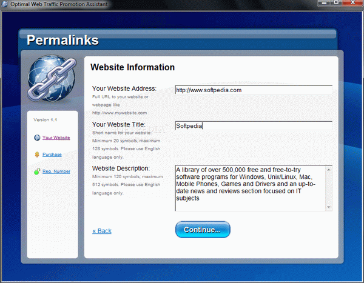364x283 pixels.
Task: Click the Your Website Title: label
Action: pyautogui.click(x=119, y=124)
